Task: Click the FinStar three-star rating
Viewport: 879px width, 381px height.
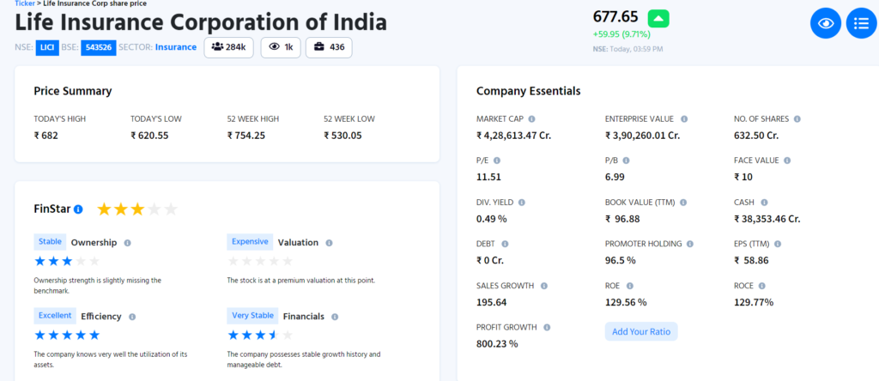Action: coord(137,209)
